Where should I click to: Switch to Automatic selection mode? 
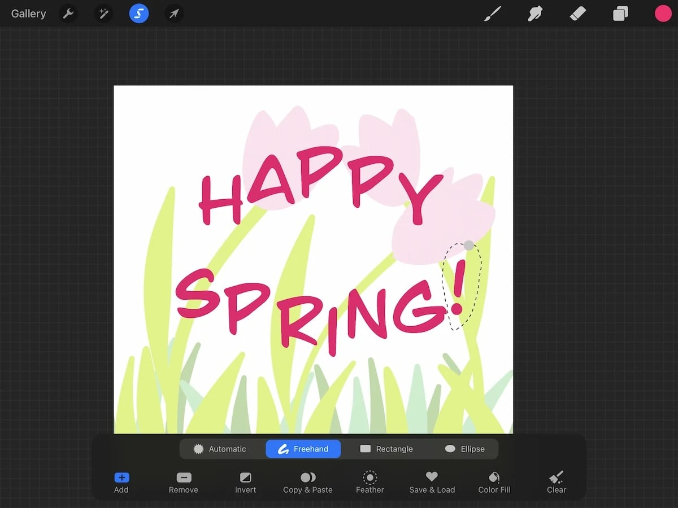click(220, 449)
